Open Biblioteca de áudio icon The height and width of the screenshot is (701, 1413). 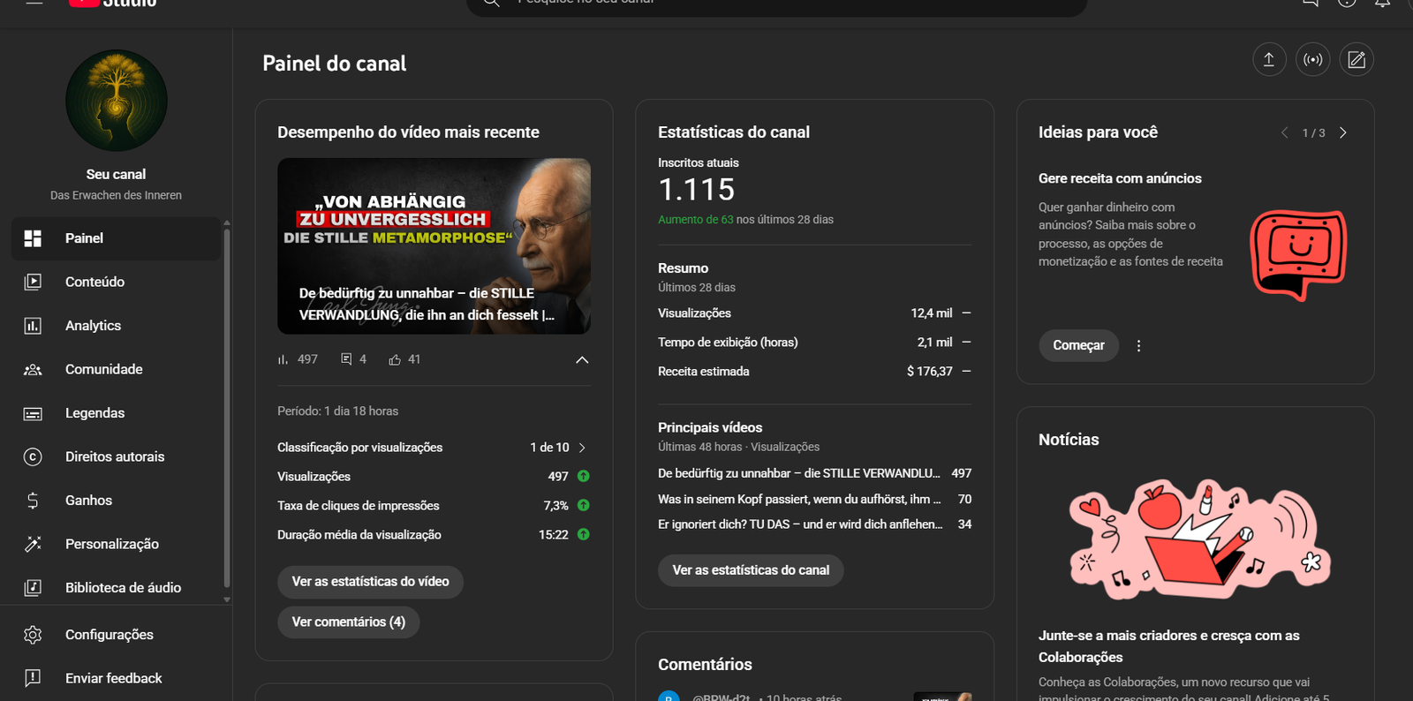33,588
